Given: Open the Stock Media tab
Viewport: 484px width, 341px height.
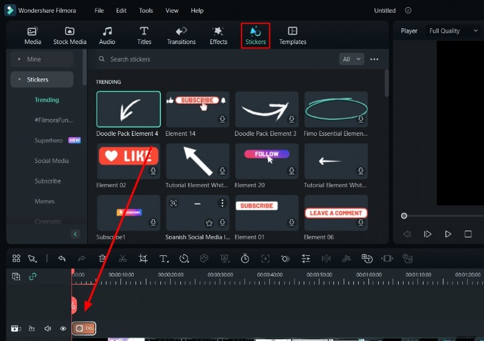Looking at the screenshot, I should click(x=70, y=36).
